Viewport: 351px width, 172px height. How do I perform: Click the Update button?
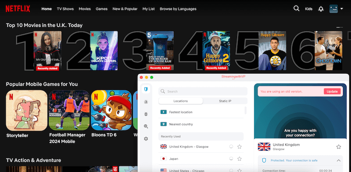tap(332, 91)
